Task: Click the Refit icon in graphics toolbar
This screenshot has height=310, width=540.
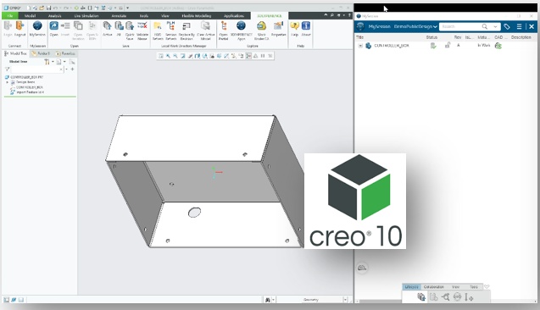Action: click(161, 56)
